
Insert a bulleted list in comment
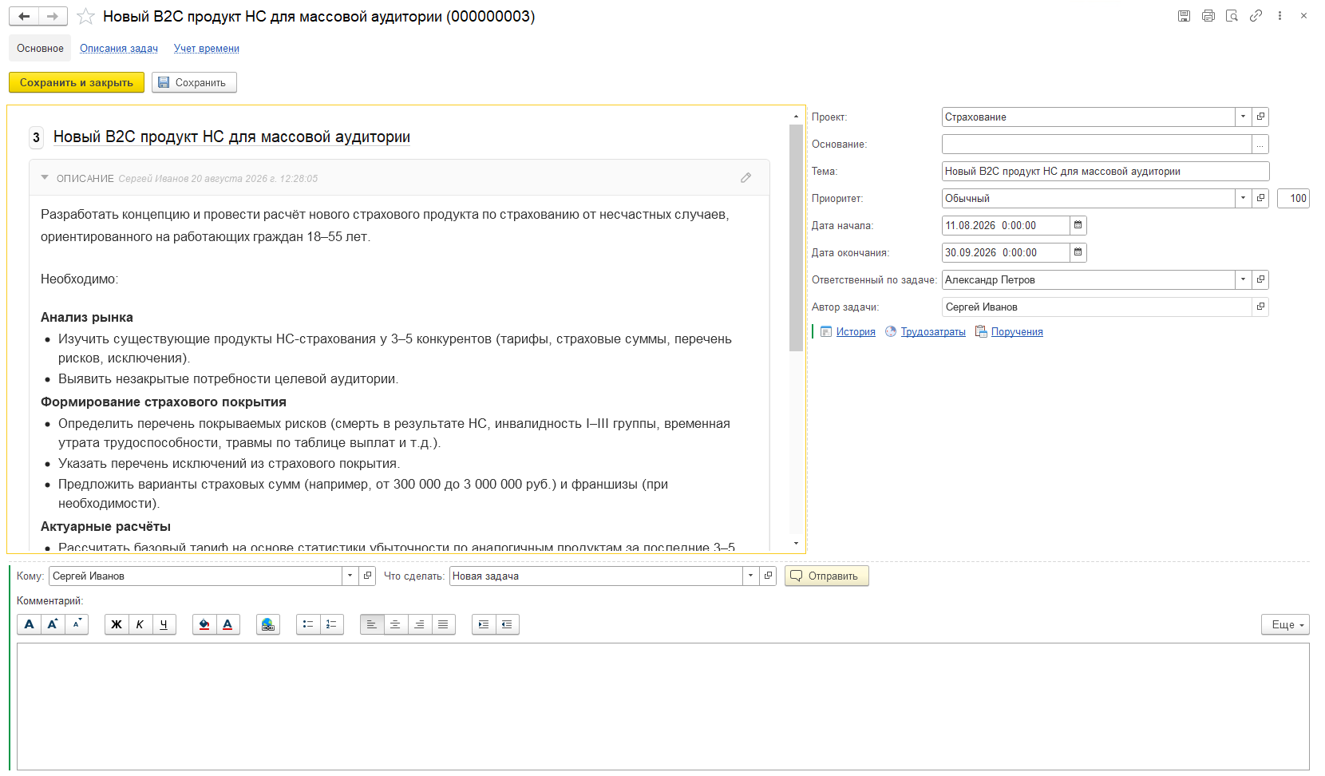pos(308,624)
